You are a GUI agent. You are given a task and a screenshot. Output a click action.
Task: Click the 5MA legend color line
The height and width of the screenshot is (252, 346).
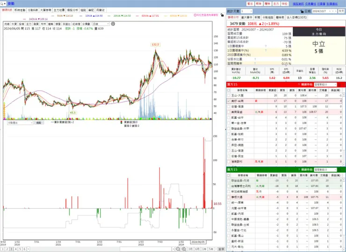52,16
